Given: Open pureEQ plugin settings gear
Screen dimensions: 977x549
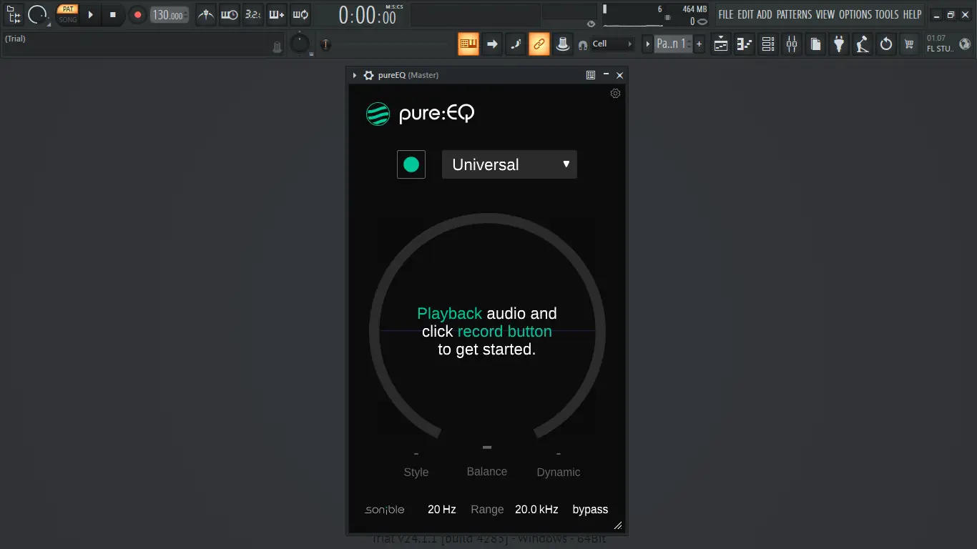Looking at the screenshot, I should coord(615,94).
